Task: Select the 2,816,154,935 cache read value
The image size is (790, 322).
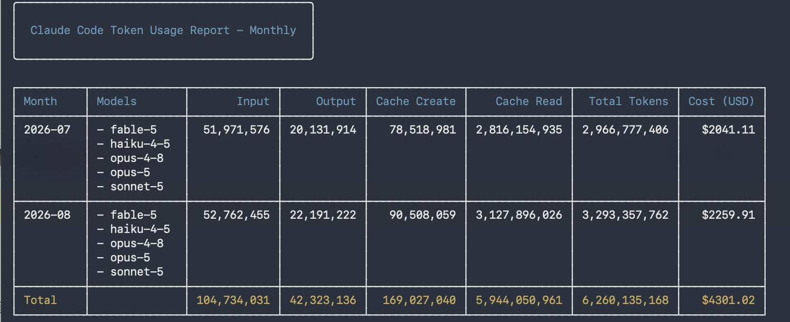Action: 519,130
